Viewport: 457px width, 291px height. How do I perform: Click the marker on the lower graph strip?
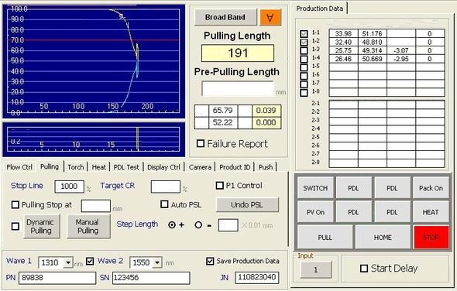point(138,139)
